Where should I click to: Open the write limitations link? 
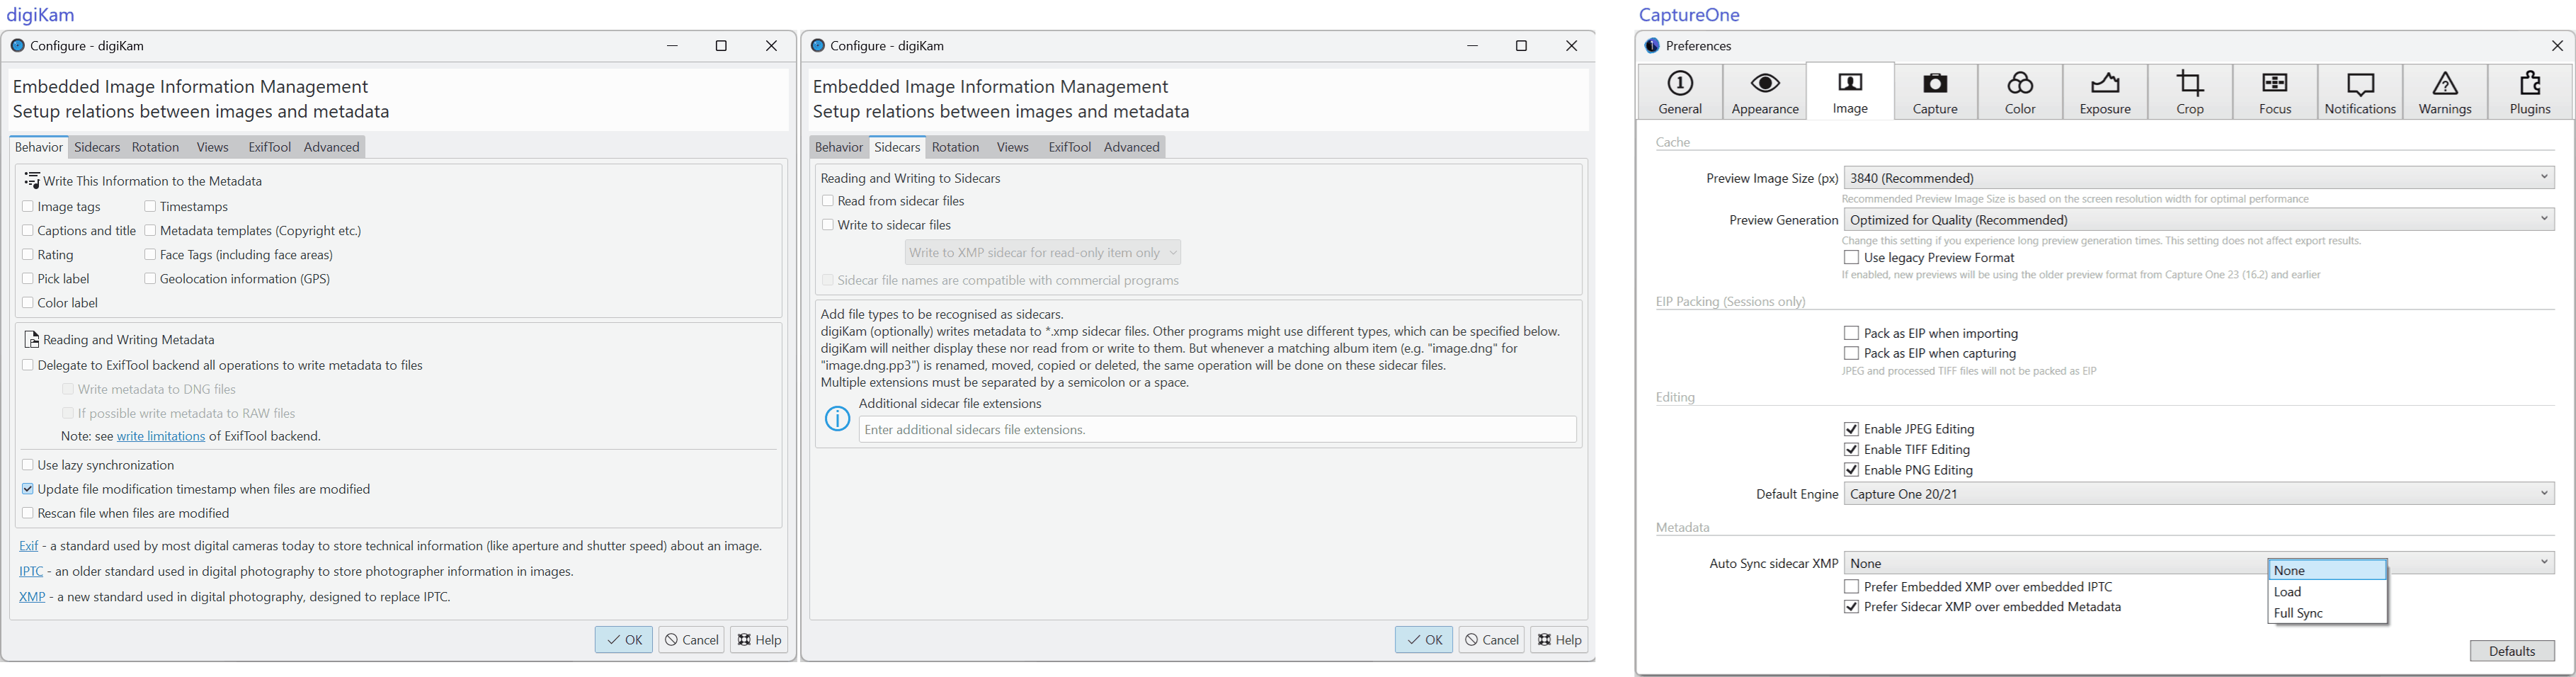161,437
